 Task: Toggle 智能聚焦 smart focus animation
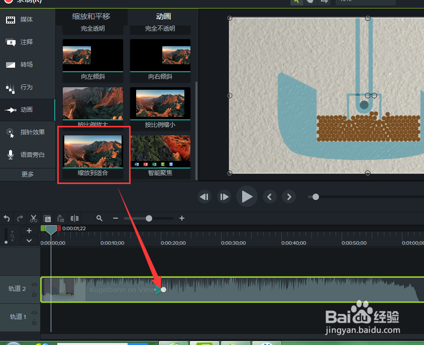[160, 150]
